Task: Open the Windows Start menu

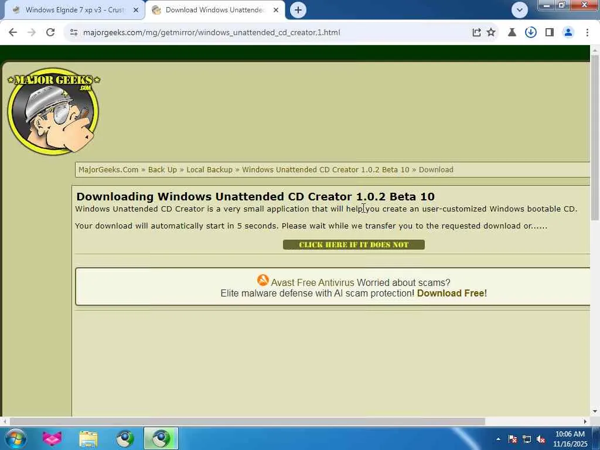Action: 16,438
